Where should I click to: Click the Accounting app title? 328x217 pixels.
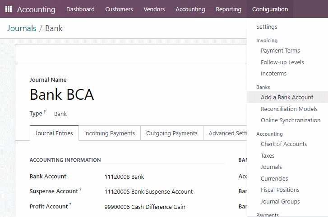pyautogui.click(x=36, y=9)
